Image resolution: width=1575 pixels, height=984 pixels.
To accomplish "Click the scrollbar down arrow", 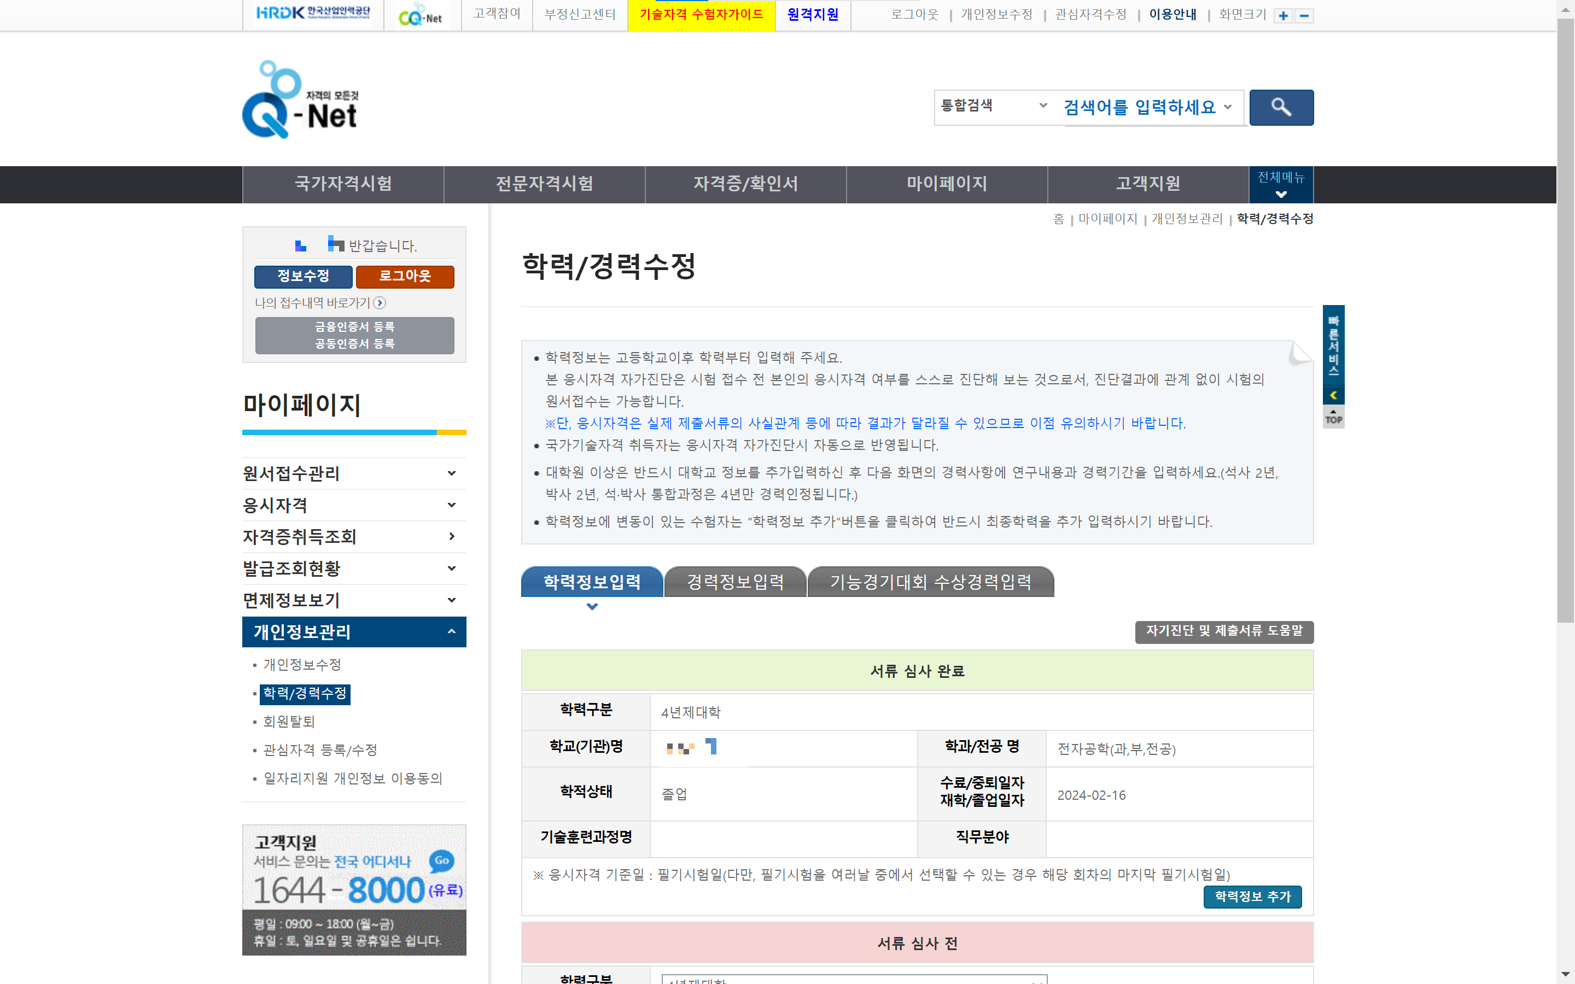I will pyautogui.click(x=1565, y=975).
